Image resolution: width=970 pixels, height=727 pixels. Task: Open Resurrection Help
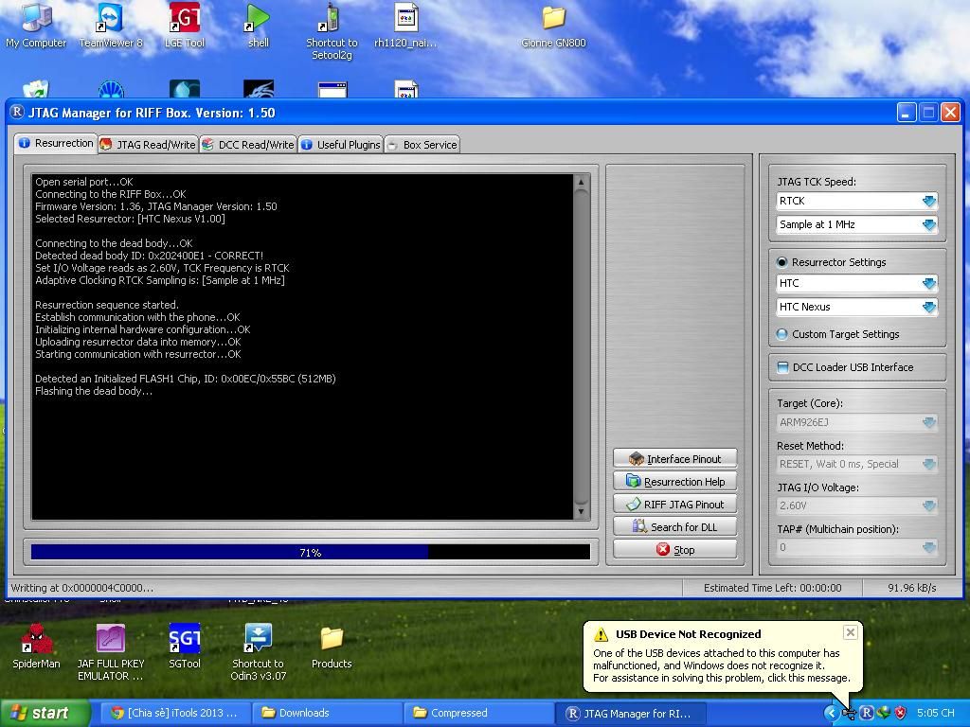(674, 482)
